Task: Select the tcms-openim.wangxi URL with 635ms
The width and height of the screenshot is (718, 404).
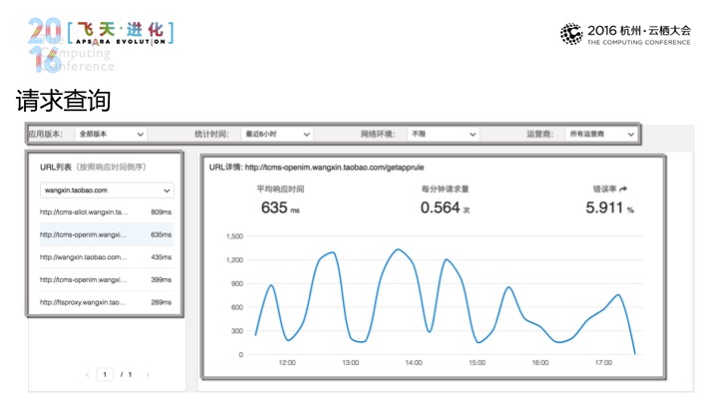Action: 106,234
